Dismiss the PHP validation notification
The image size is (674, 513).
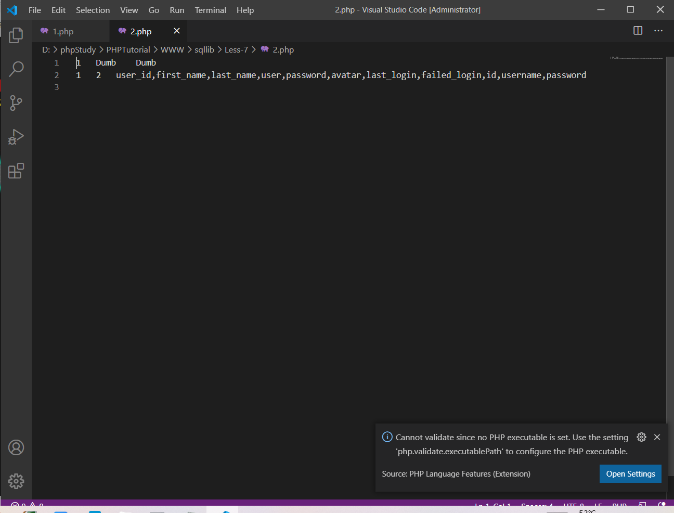point(657,437)
